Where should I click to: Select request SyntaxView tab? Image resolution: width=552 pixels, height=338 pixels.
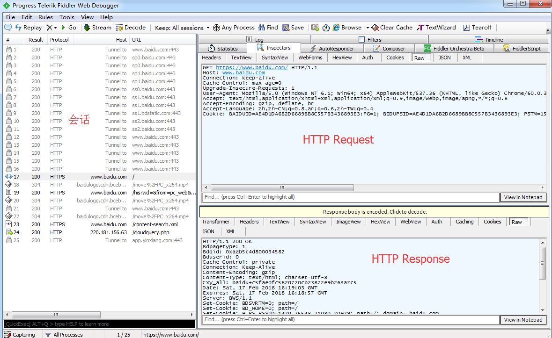(275, 58)
